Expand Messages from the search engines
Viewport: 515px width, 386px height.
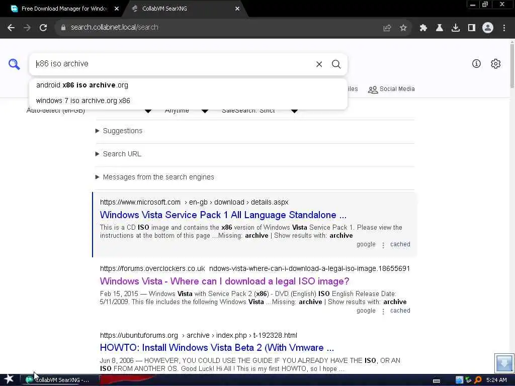[154, 177]
